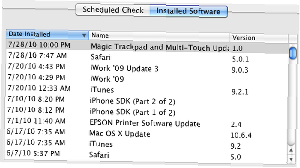Click the date 7/28/10 7:47 AM
This screenshot has height=168, width=300.
[37, 56]
